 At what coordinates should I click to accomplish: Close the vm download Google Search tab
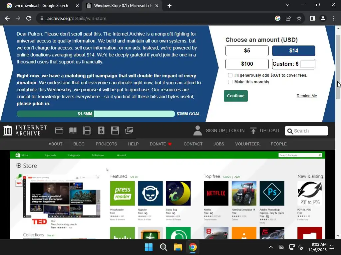coord(77,6)
